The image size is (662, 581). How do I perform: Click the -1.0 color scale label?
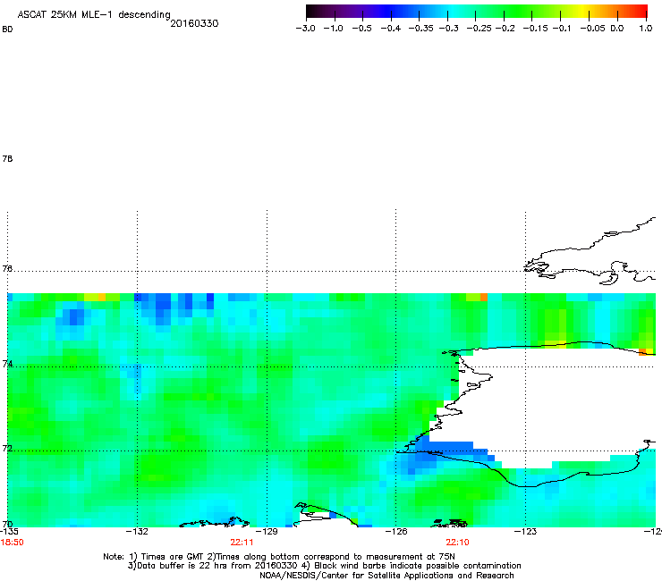tap(333, 29)
